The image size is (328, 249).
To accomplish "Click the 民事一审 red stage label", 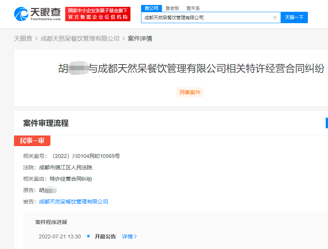I will tap(32, 141).
